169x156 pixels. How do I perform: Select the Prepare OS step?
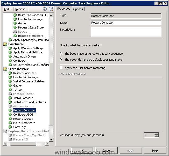[x=20, y=139]
